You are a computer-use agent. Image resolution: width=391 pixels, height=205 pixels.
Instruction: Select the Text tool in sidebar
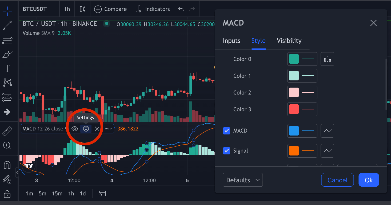tap(7, 69)
